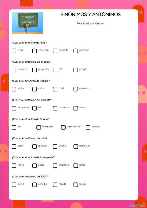Tick the 'perezoso' checkbox
This screenshot has width=147, height=208.
click(76, 89)
